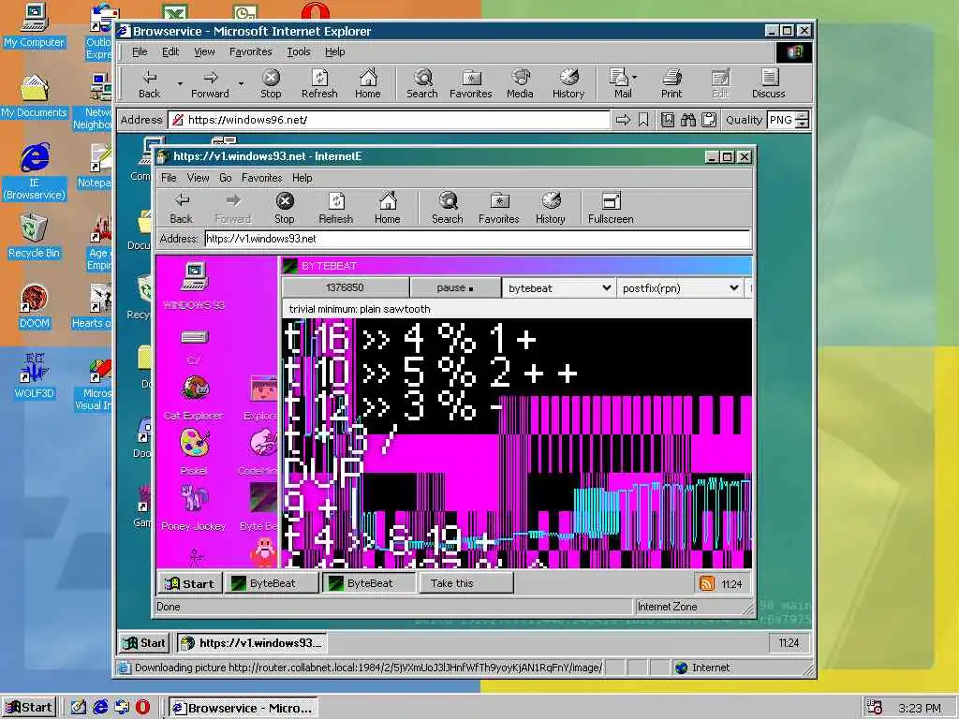Click the v1.windows93.net address field
The height and width of the screenshot is (719, 959).
coord(477,239)
